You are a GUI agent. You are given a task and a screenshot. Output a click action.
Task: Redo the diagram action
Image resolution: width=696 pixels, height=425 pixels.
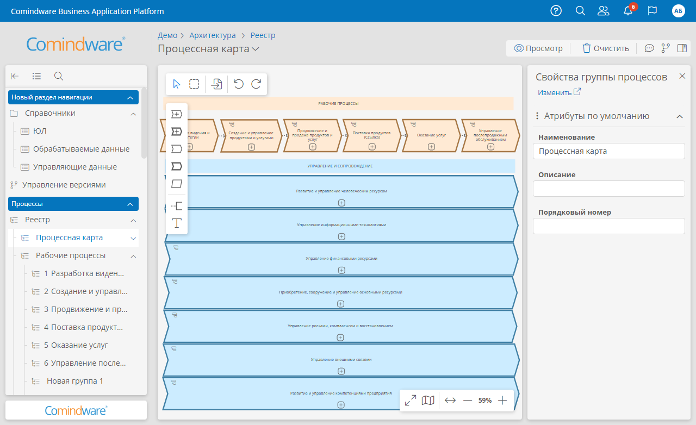pyautogui.click(x=256, y=84)
